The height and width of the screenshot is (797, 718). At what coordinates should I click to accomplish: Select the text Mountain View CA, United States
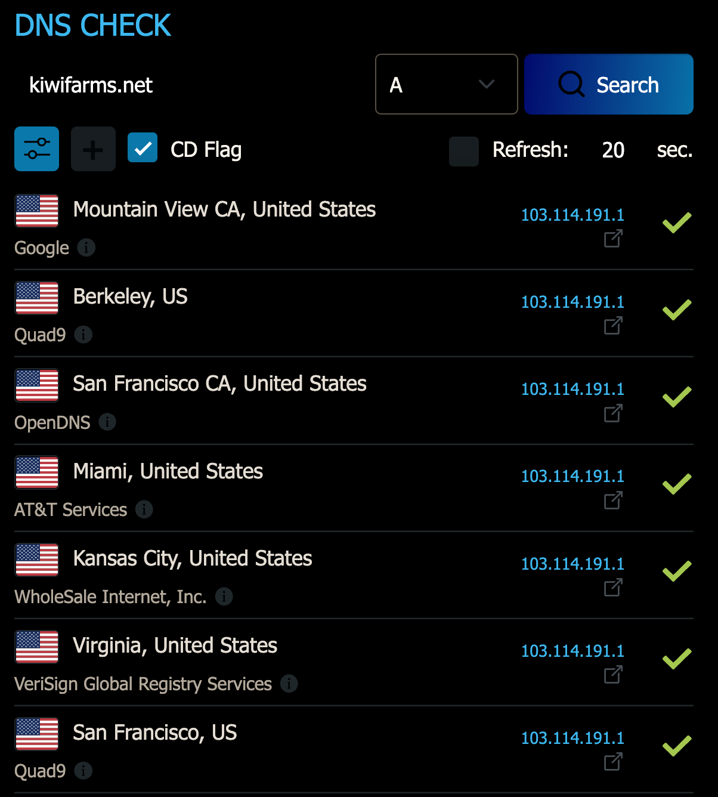224,209
